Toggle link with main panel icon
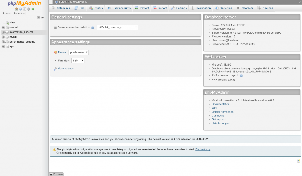The width and height of the screenshot is (302, 176). point(42,18)
